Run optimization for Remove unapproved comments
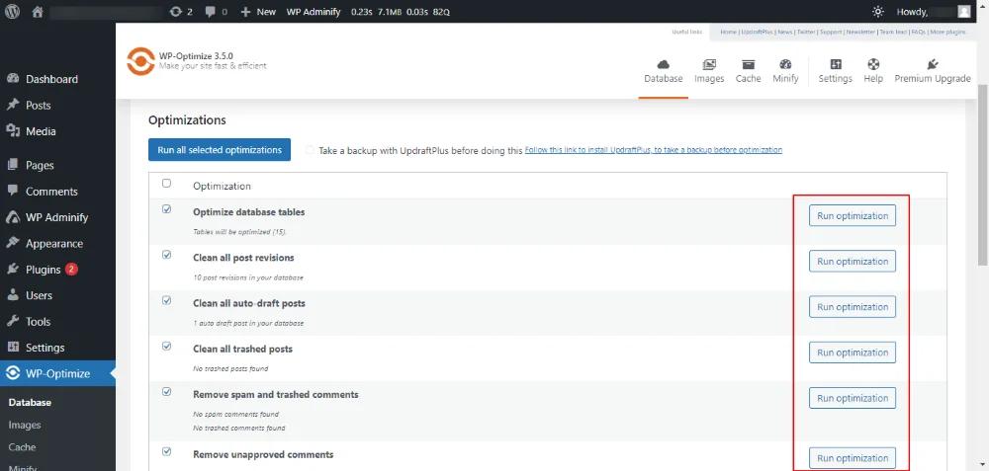This screenshot has height=471, width=989. 853,458
